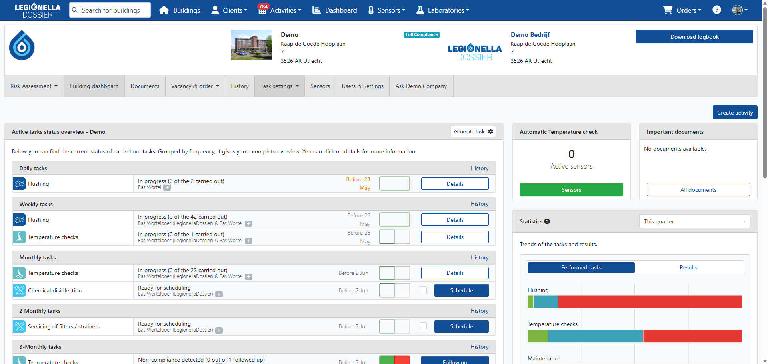The width and height of the screenshot is (768, 364).
Task: Click the Weekly Flushing progress bar
Action: tap(394, 219)
